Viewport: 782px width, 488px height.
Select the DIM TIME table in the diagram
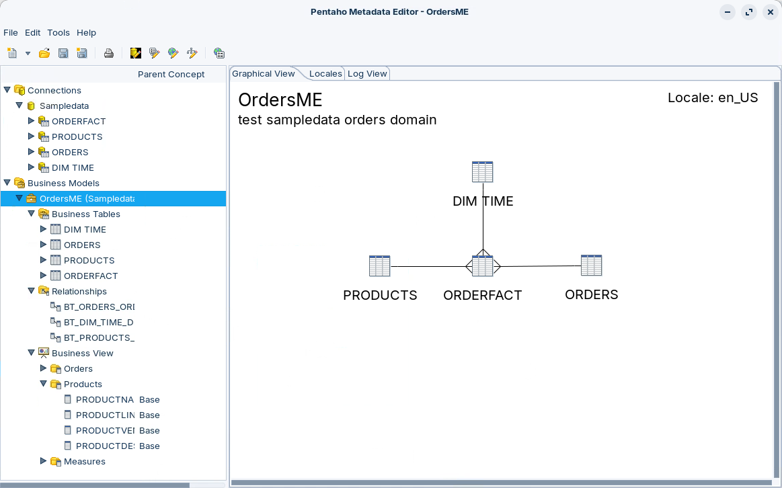pyautogui.click(x=483, y=172)
